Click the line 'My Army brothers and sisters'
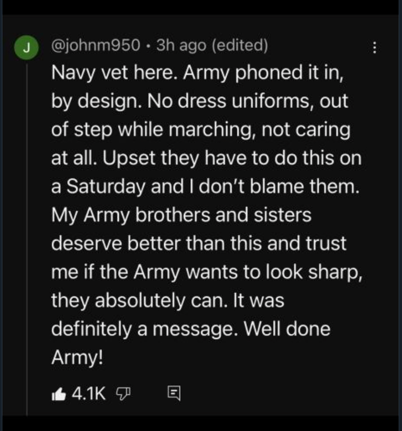Image resolution: width=402 pixels, height=431 pixels. coord(181,215)
